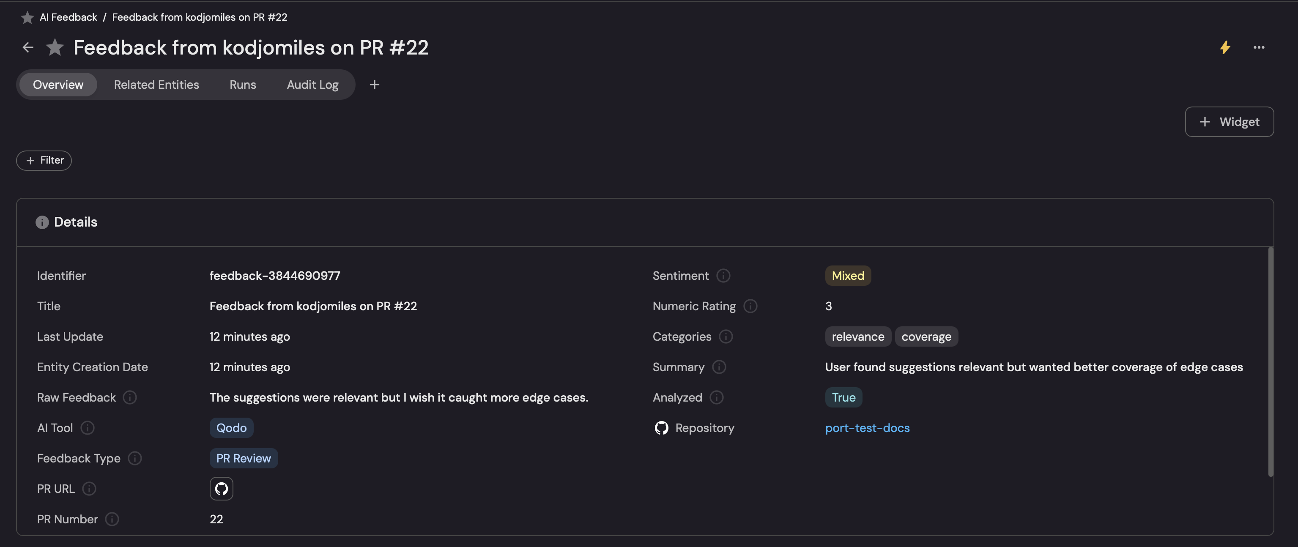Click the AI Tool info icon
1298x547 pixels.
click(87, 428)
